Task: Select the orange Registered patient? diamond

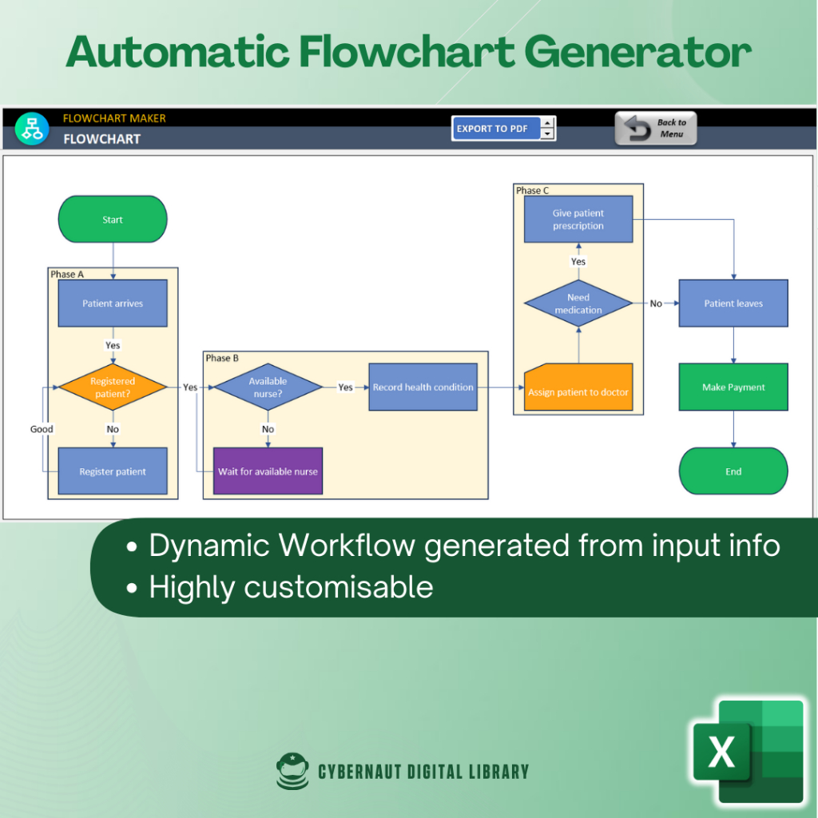Action: tap(113, 387)
